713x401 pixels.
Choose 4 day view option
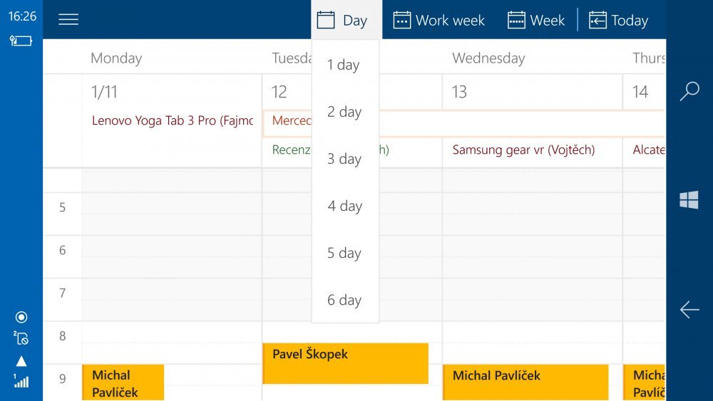(x=345, y=206)
